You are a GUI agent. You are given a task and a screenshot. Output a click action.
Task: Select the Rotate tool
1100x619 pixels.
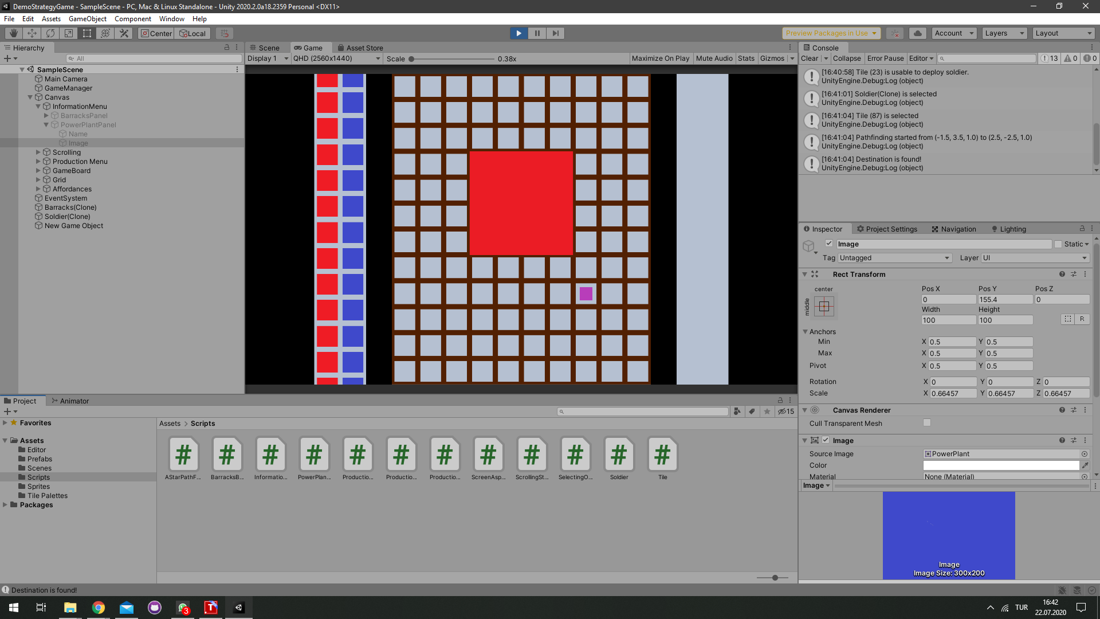click(50, 33)
